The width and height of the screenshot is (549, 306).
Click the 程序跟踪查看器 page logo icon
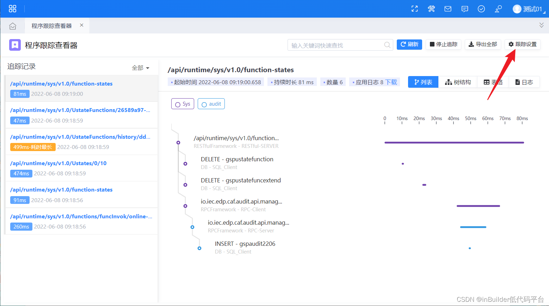coord(15,45)
